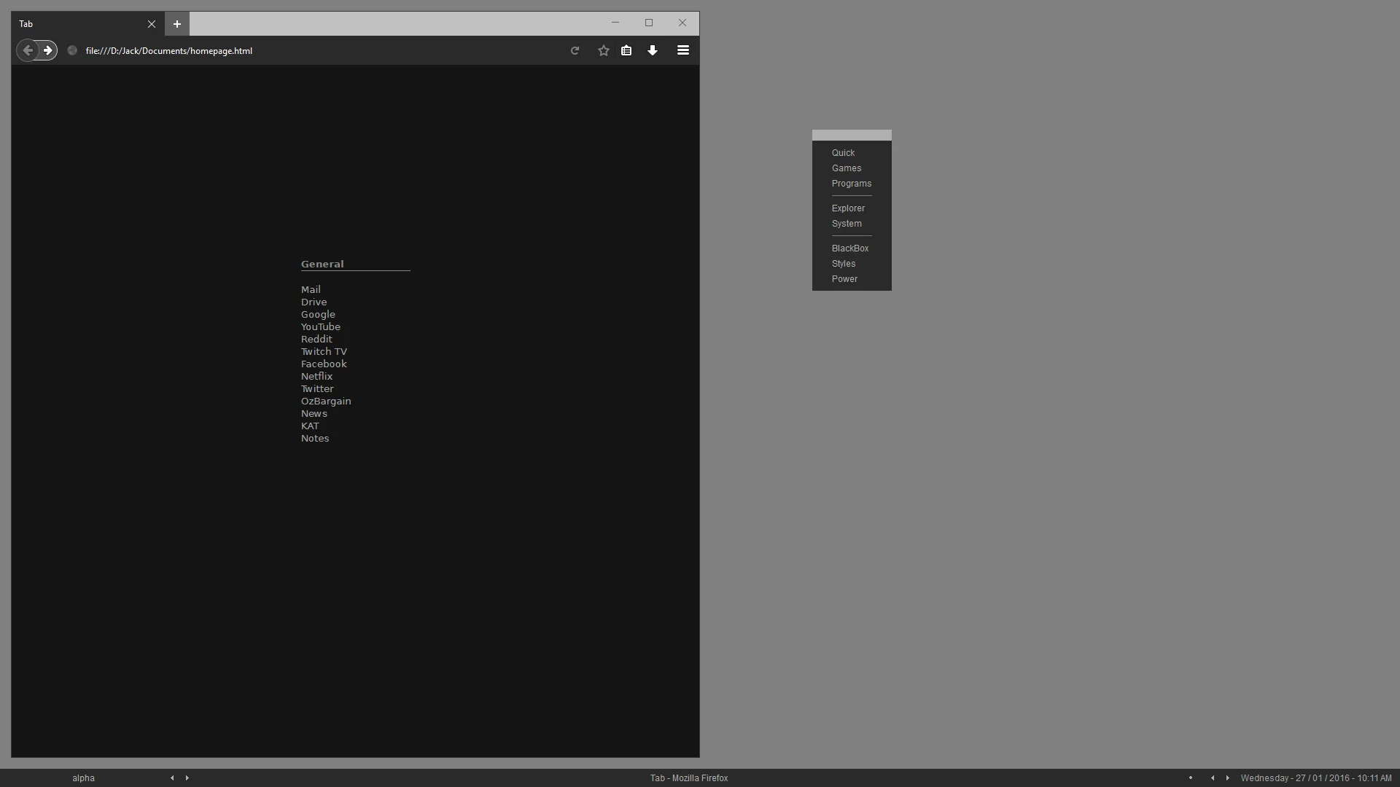1400x787 pixels.
Task: Open the Netflix link
Action: pyautogui.click(x=316, y=376)
